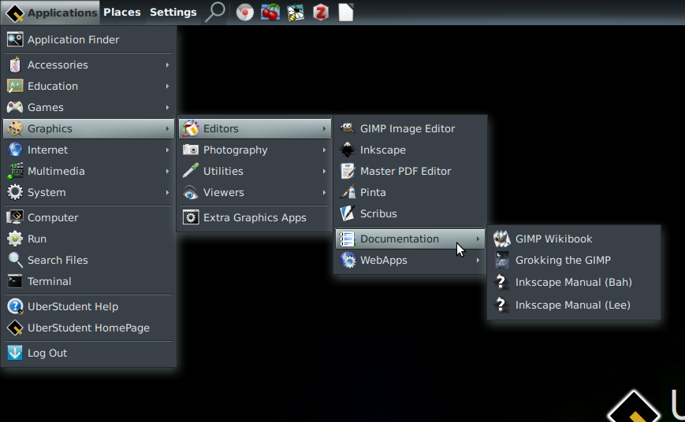The image size is (685, 422).
Task: Open the GIMP Wikibook documentation
Action: (x=553, y=239)
